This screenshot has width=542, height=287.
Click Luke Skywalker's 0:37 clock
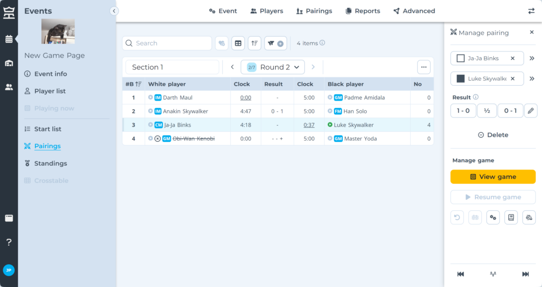309,125
